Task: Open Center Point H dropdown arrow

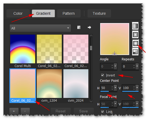Action: (x=115, y=88)
